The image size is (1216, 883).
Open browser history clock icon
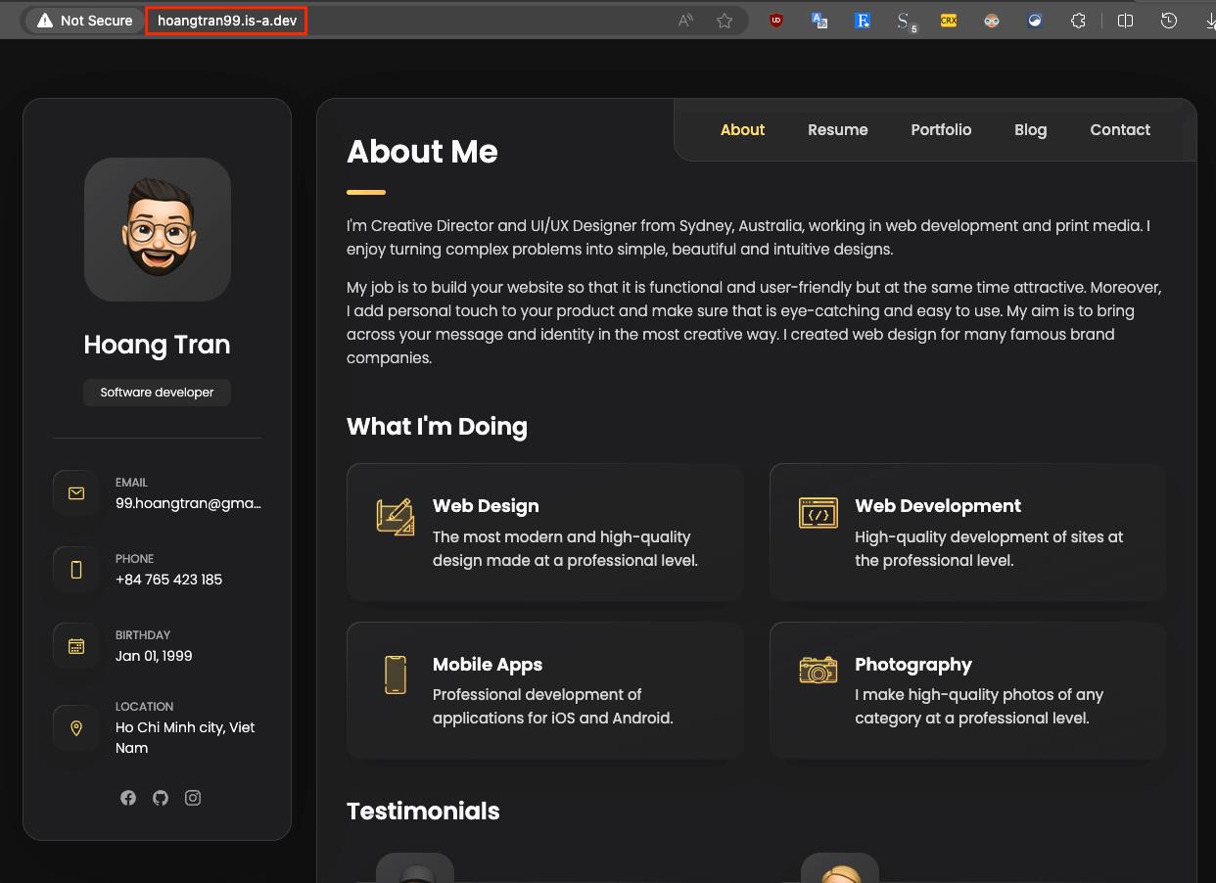coord(1169,21)
